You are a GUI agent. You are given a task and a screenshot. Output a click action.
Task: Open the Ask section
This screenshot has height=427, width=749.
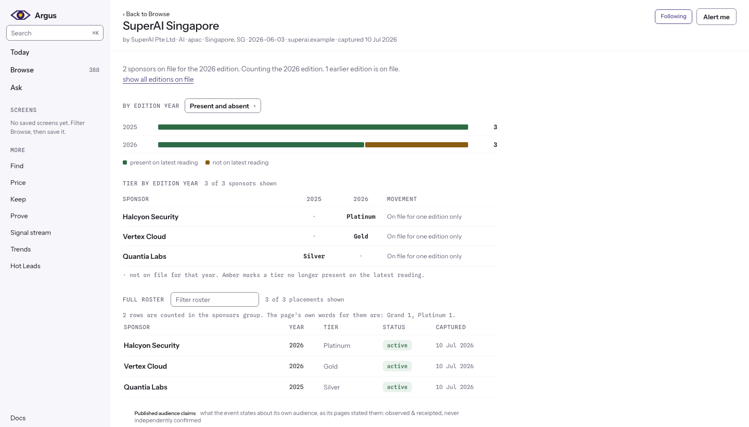click(16, 87)
